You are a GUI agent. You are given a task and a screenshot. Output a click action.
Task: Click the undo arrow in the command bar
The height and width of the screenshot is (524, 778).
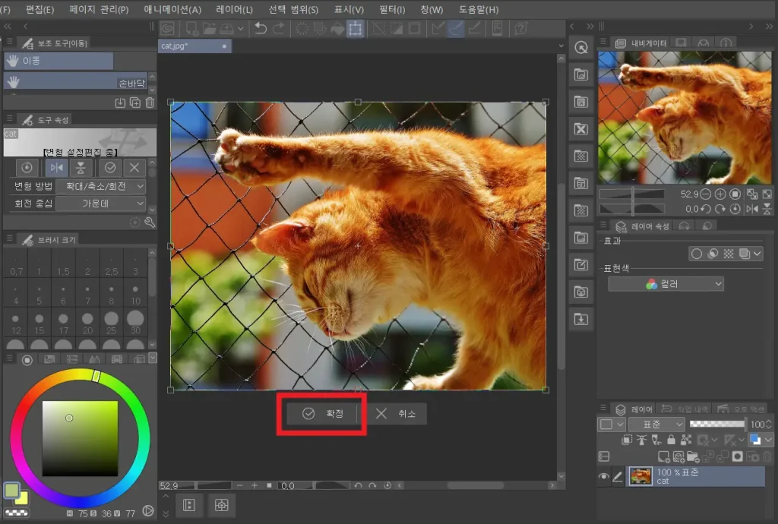(x=261, y=29)
